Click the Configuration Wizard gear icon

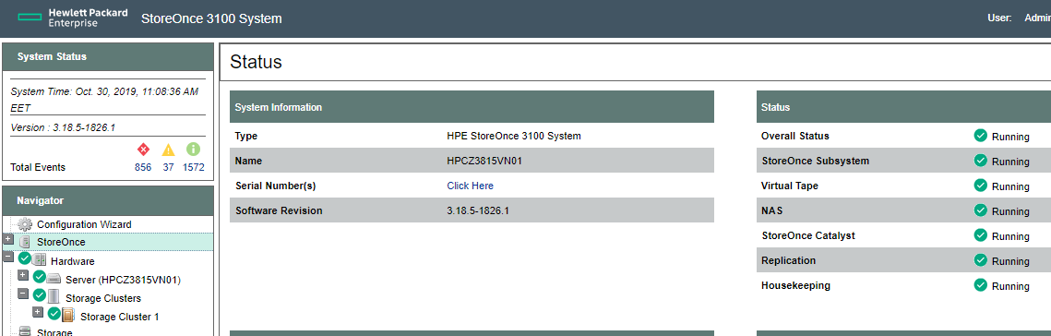pos(25,224)
